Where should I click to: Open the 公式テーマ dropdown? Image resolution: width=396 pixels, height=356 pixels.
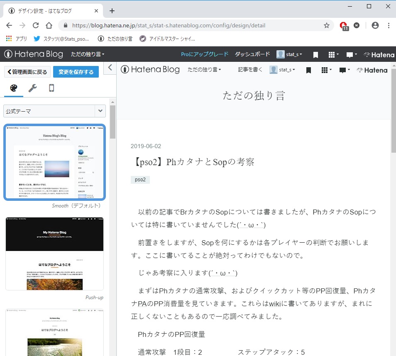tap(54, 111)
